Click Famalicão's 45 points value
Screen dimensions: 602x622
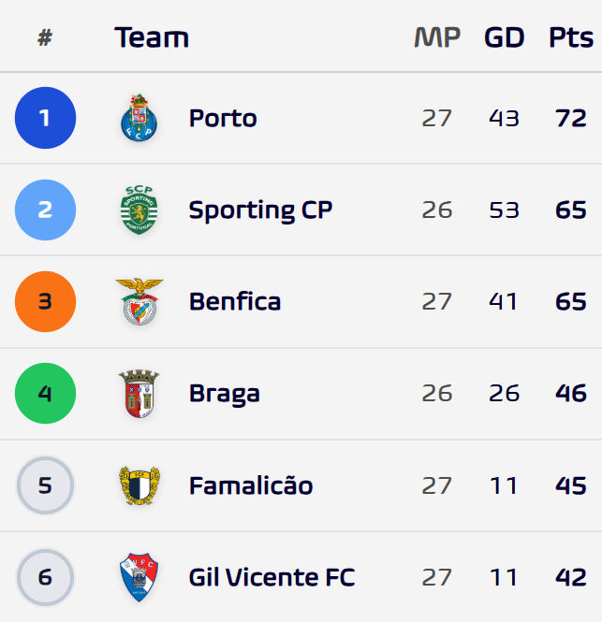point(570,485)
